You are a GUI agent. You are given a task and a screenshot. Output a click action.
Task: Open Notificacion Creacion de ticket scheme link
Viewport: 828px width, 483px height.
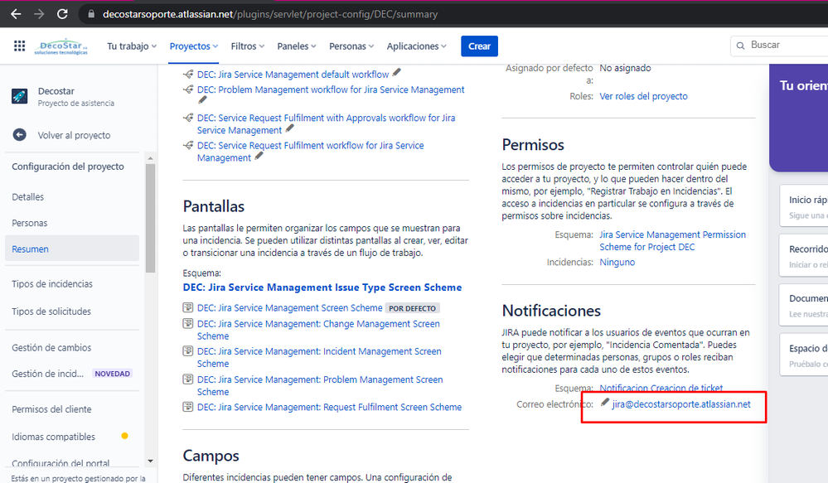tap(661, 388)
